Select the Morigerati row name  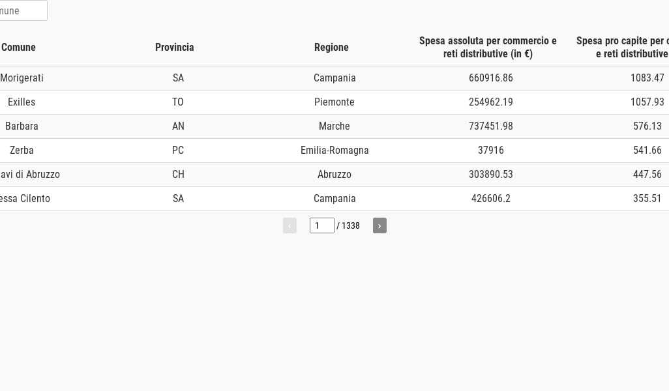22,78
